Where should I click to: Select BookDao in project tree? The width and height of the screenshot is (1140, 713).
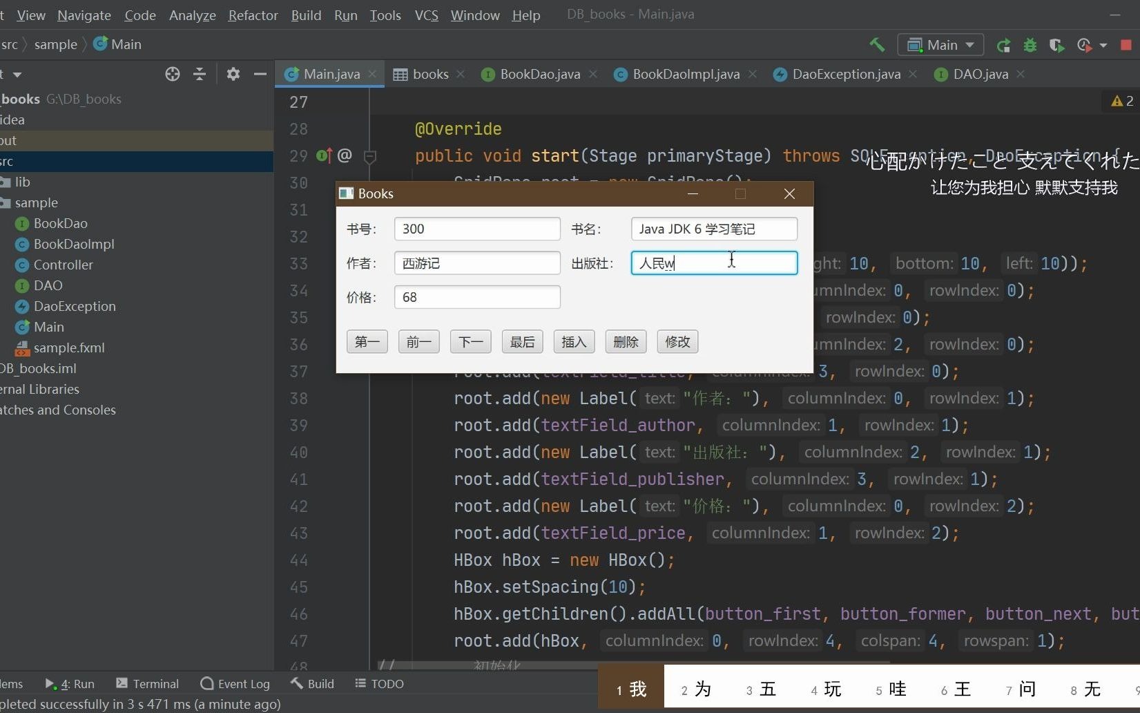tap(61, 223)
